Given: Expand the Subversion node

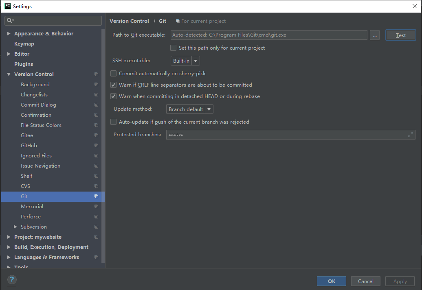Looking at the screenshot, I should click(15, 227).
